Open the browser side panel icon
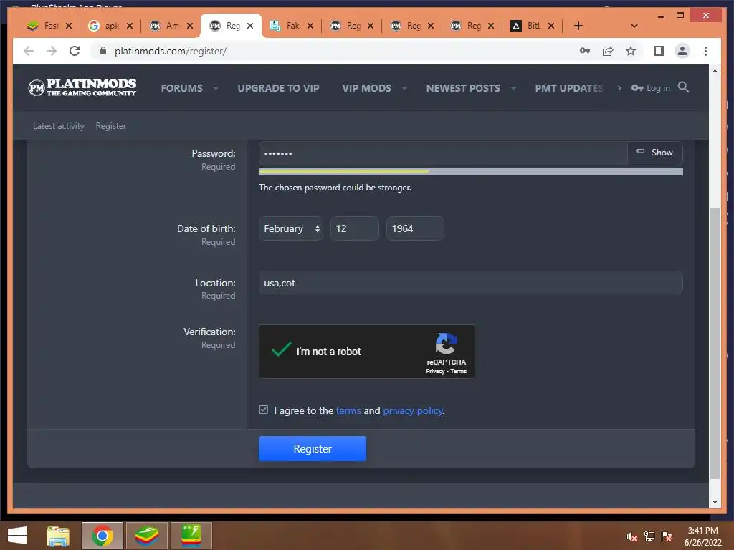This screenshot has height=550, width=734. tap(659, 51)
